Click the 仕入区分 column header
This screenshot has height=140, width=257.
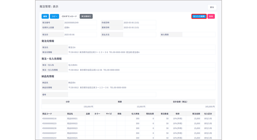point(208,113)
